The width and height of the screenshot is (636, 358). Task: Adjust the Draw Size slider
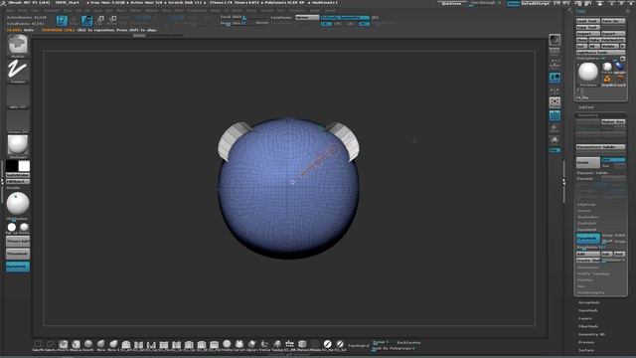234,23
